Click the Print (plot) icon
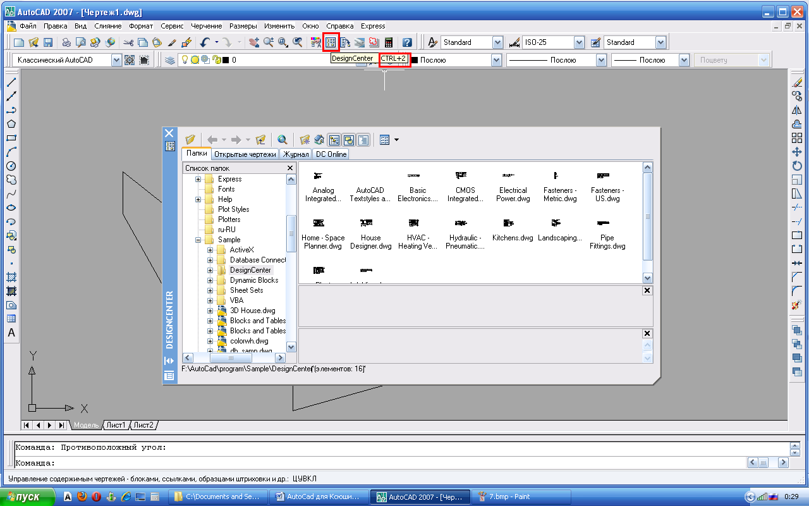809x506 pixels. coord(66,42)
